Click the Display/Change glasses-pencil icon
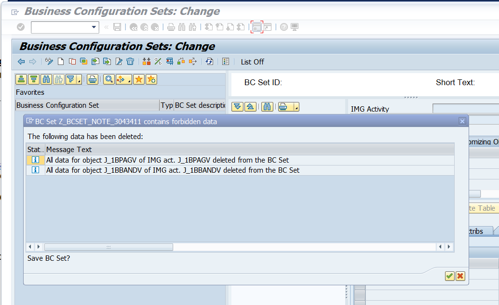 tap(49, 61)
